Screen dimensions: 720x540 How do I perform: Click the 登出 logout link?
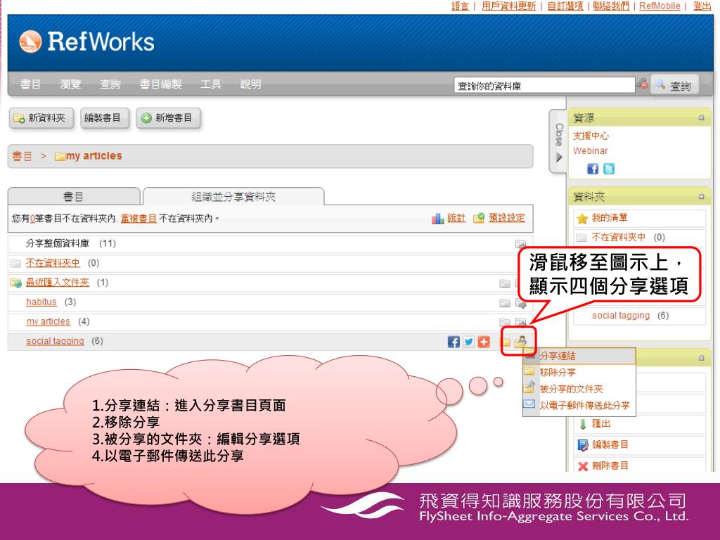[702, 6]
